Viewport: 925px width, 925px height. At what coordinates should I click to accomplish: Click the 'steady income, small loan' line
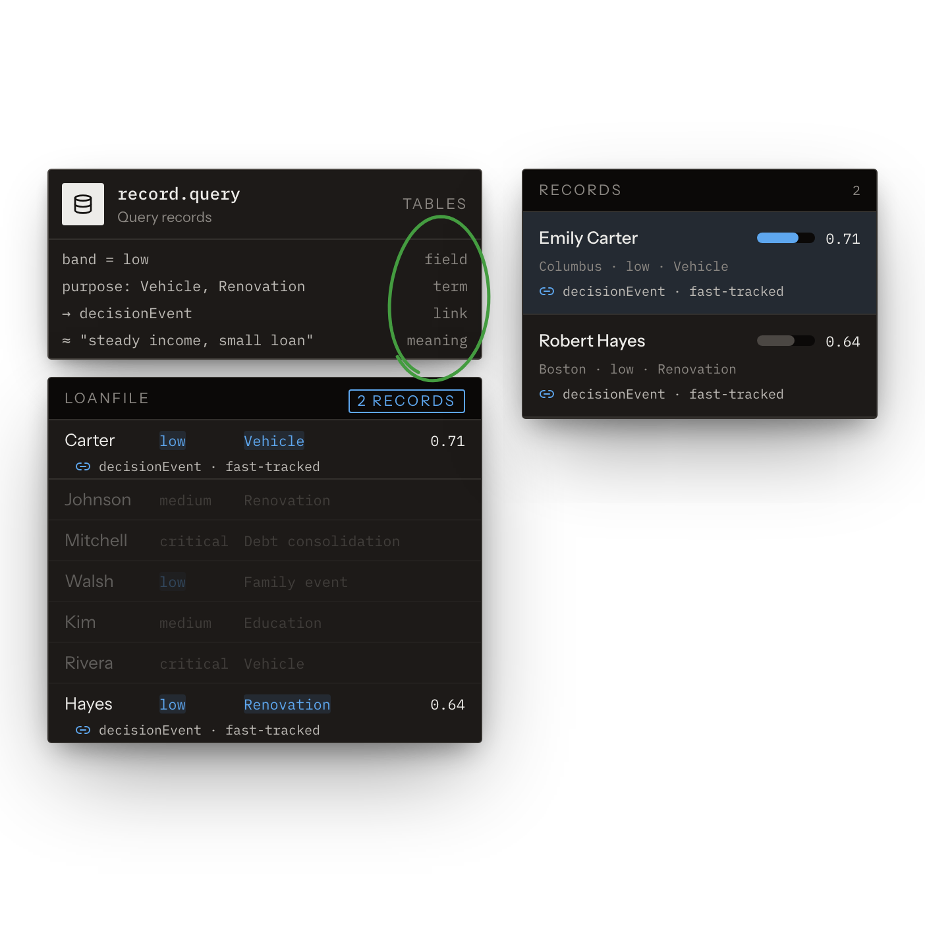[x=188, y=341]
